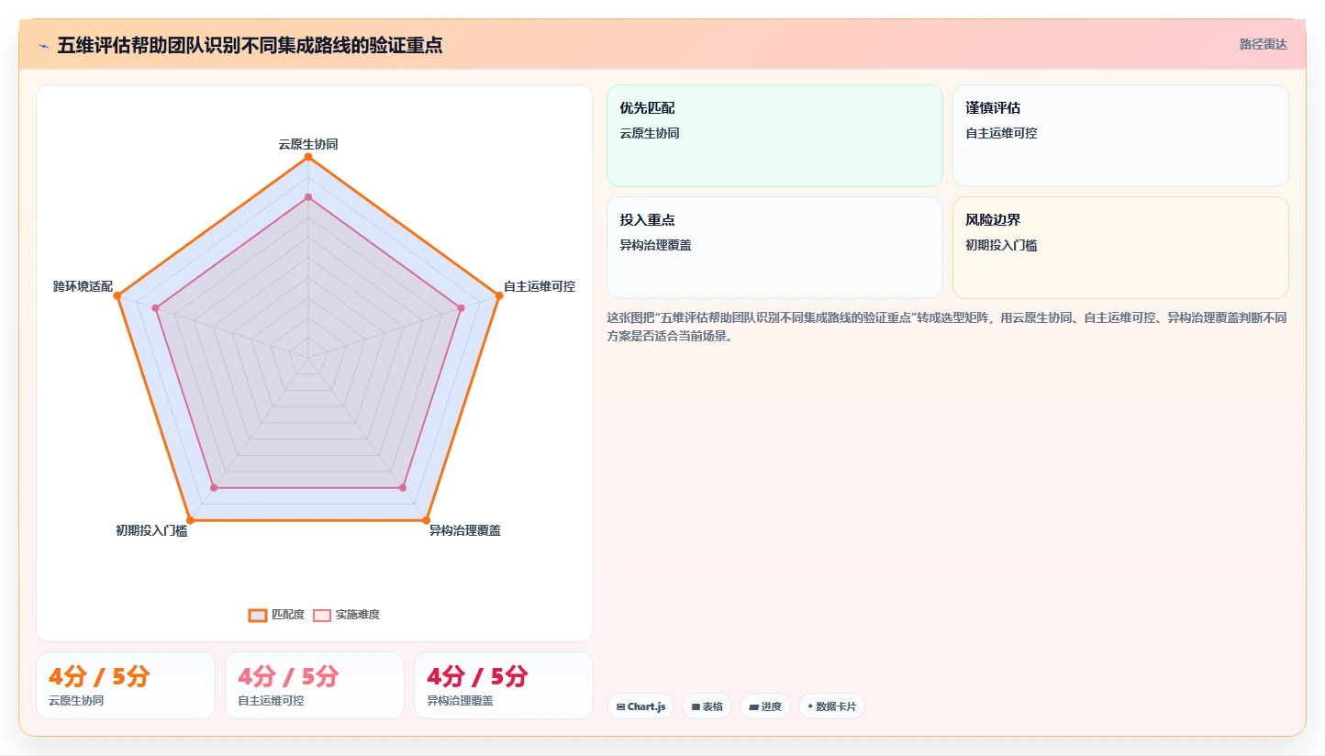Click 初期投入门槛 text inside the 风险边界 card

(x=1001, y=245)
